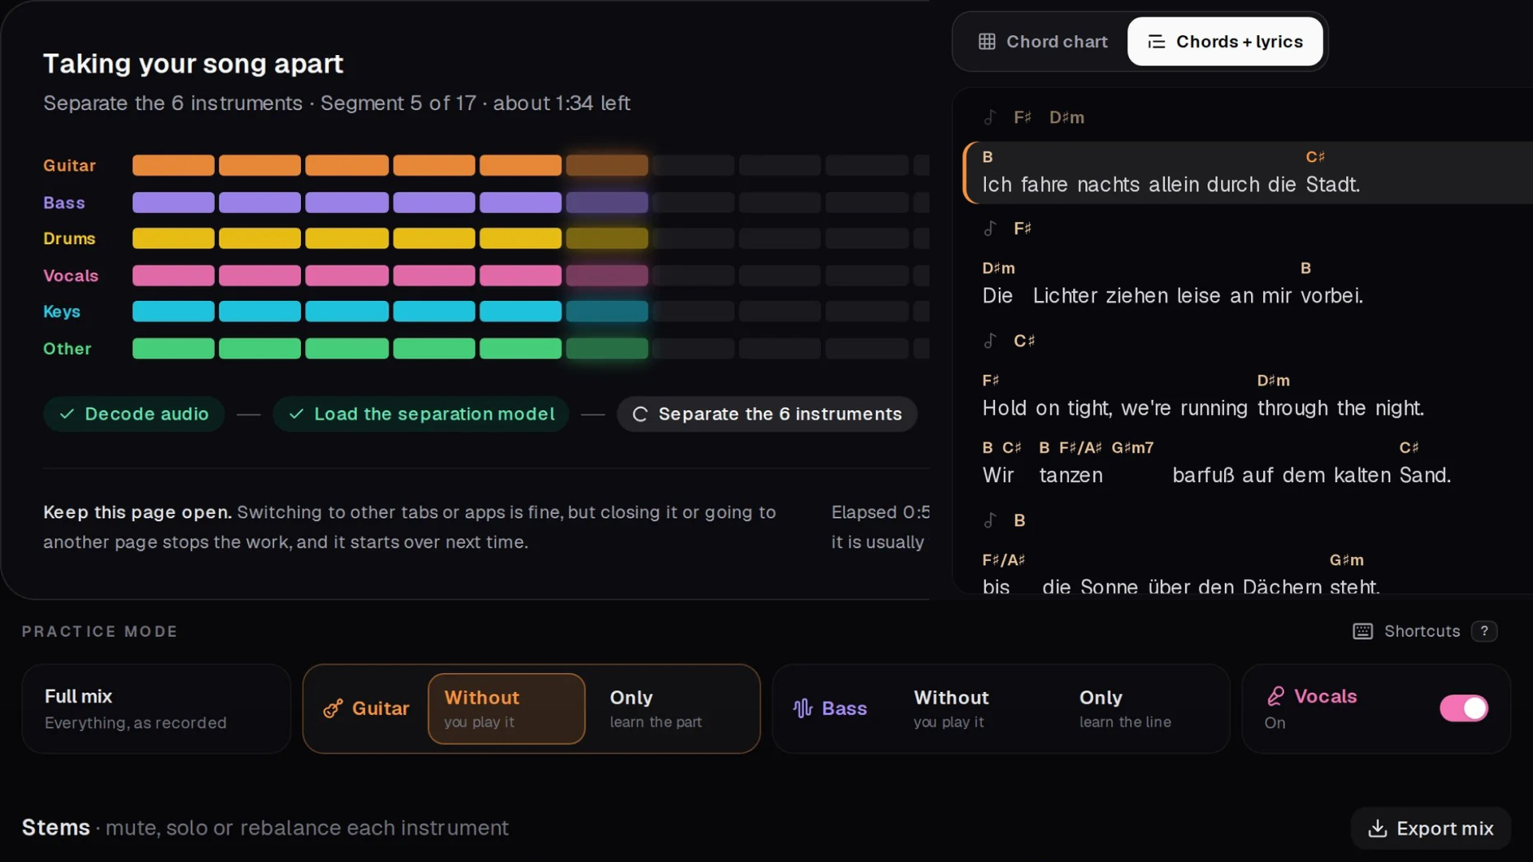Select Full mix, everything as recorded
The image size is (1533, 862).
pyautogui.click(x=156, y=709)
